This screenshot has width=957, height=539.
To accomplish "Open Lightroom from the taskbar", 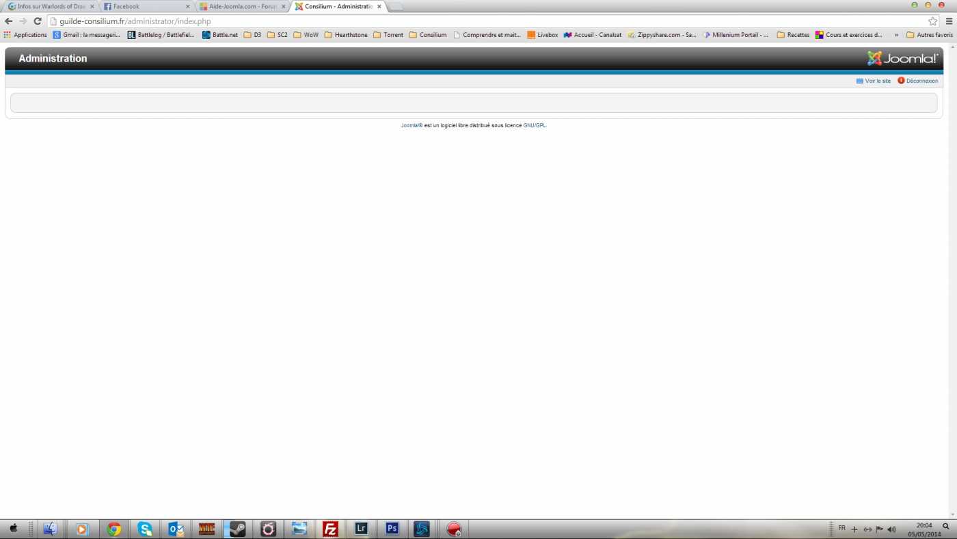I will pyautogui.click(x=362, y=529).
